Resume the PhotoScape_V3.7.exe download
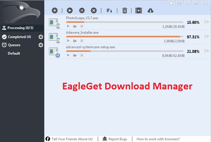 coord(68,26)
